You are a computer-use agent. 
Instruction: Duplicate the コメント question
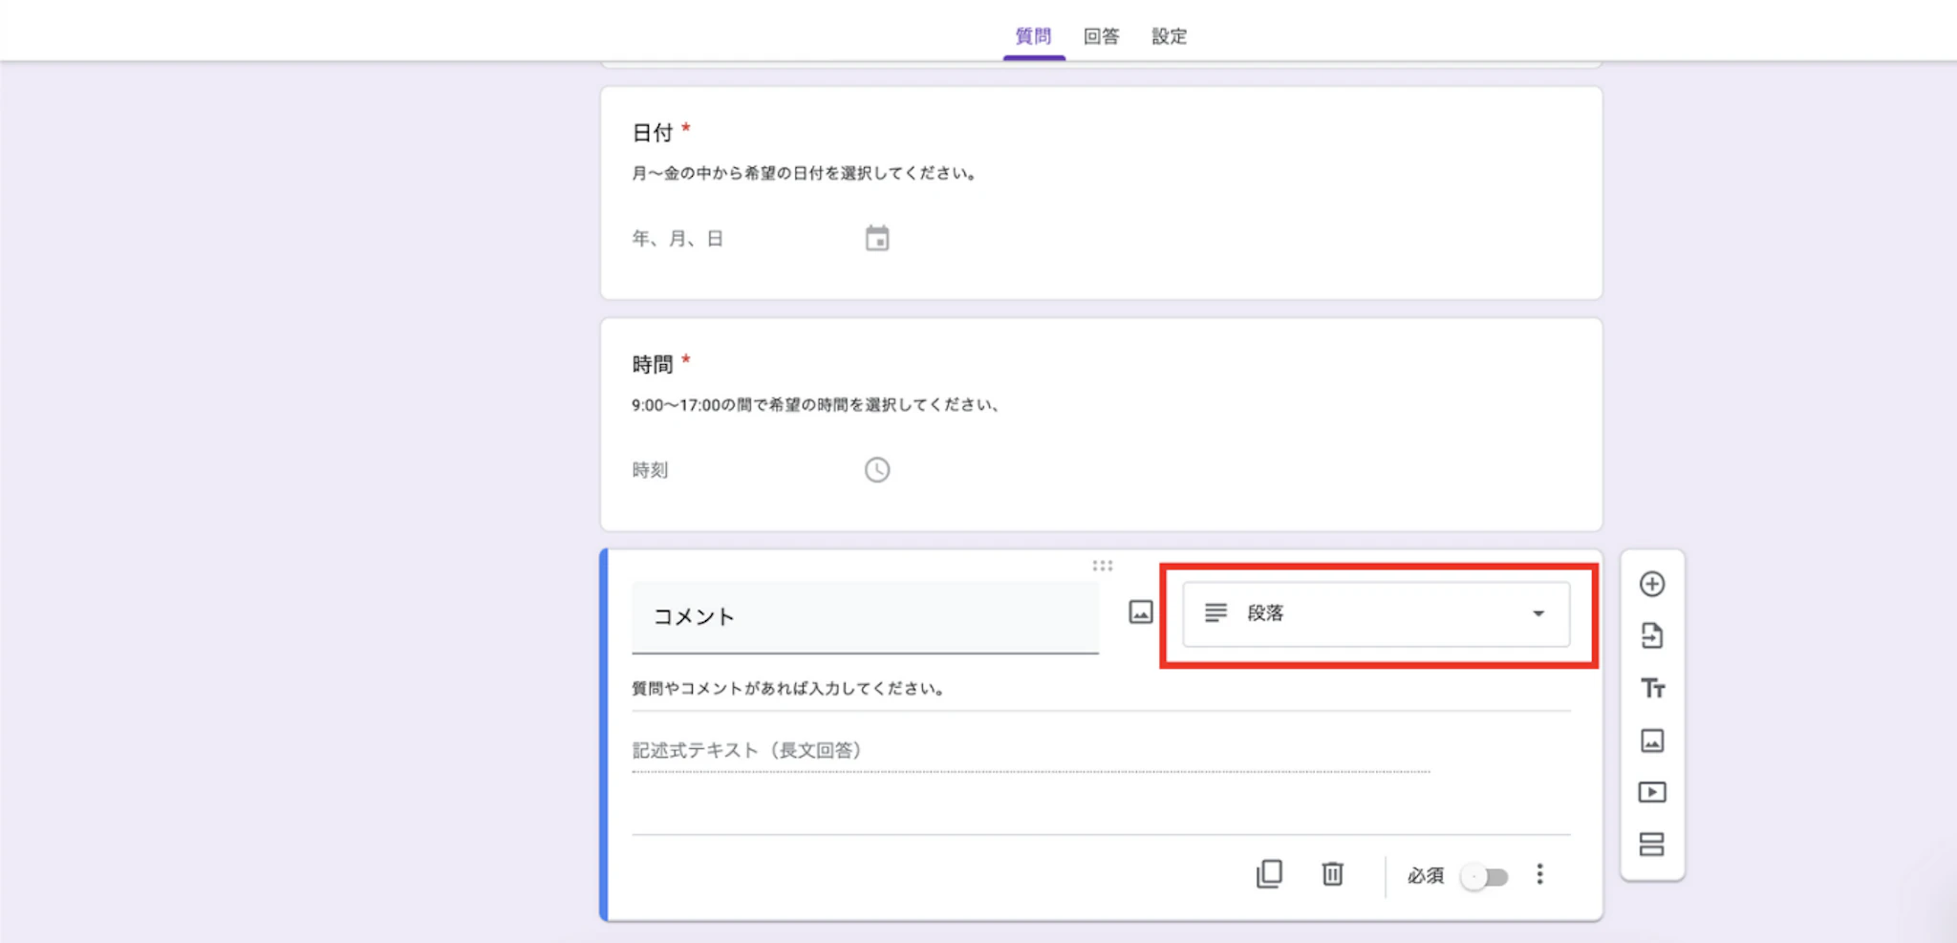[x=1268, y=874]
